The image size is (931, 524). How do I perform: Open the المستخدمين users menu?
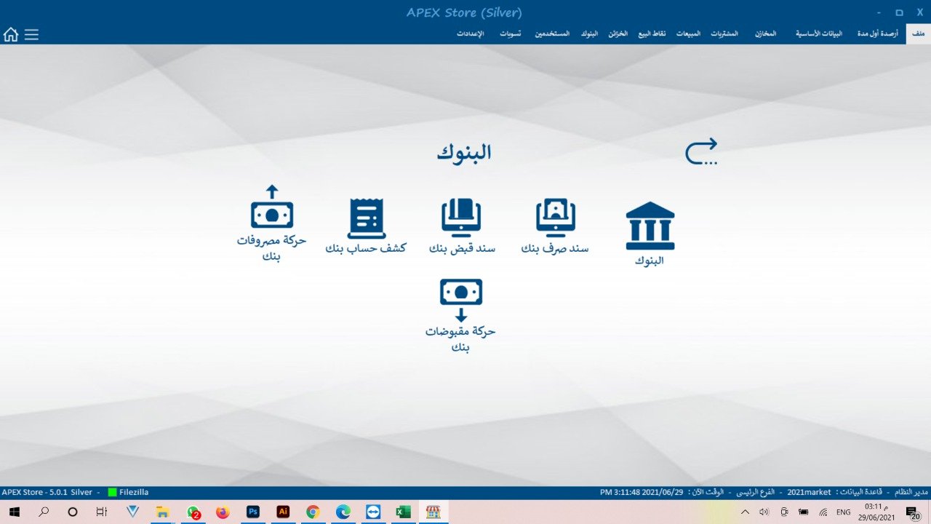pyautogui.click(x=552, y=34)
